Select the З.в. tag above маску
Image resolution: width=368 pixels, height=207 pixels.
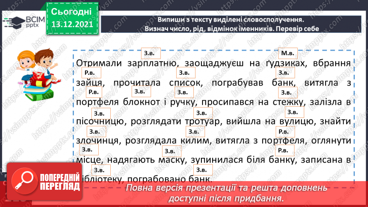[x=171, y=151]
